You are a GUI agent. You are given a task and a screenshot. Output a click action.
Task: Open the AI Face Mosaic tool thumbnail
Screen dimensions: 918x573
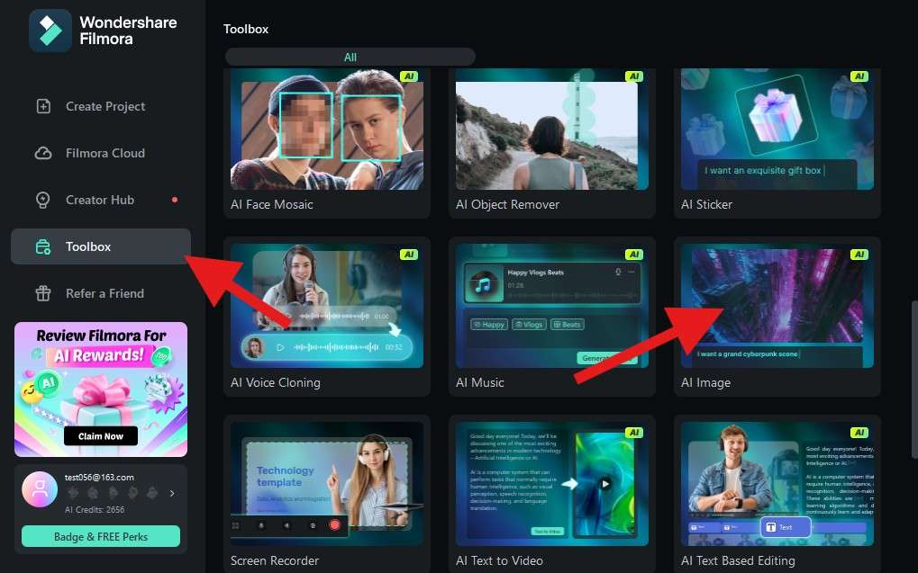click(327, 130)
